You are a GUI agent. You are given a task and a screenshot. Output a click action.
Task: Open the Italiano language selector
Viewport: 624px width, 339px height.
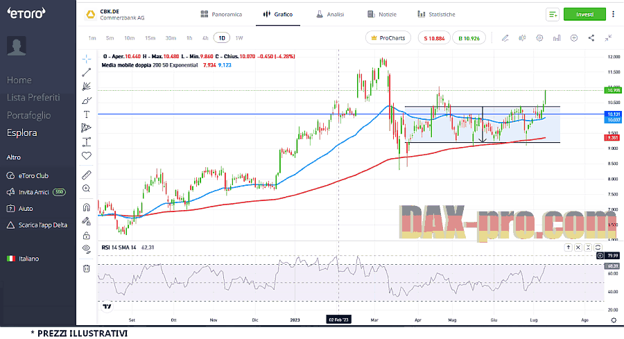pos(23,259)
